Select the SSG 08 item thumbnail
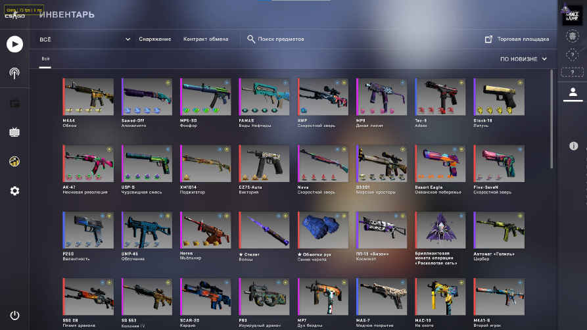Image resolution: width=587 pixels, height=330 pixels. [88, 296]
